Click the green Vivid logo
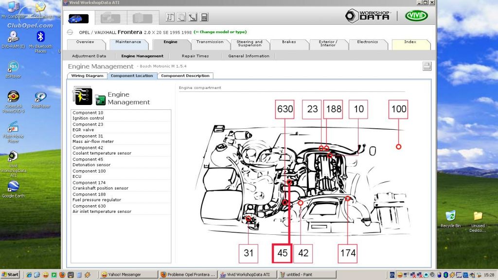498x280 pixels. (x=416, y=16)
